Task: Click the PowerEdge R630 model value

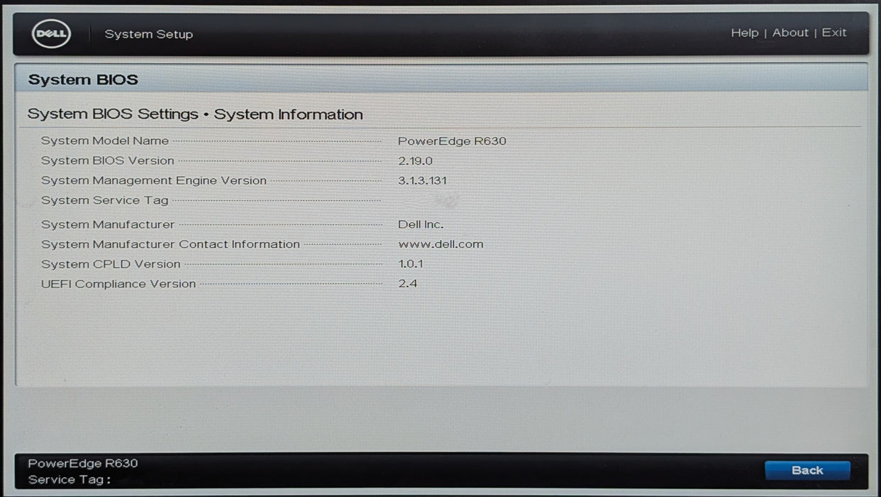Action: pyautogui.click(x=452, y=141)
